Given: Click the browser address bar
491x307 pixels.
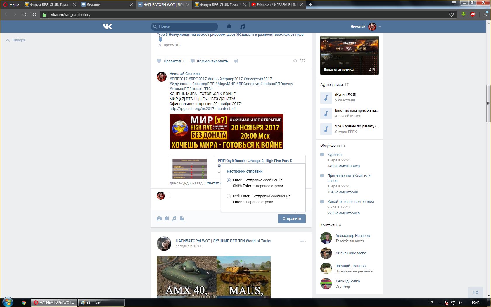Looking at the screenshot, I should pyautogui.click(x=248, y=15).
